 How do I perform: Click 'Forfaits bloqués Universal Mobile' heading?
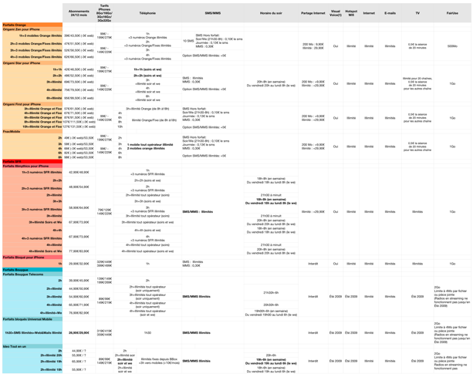pyautogui.click(x=28, y=319)
